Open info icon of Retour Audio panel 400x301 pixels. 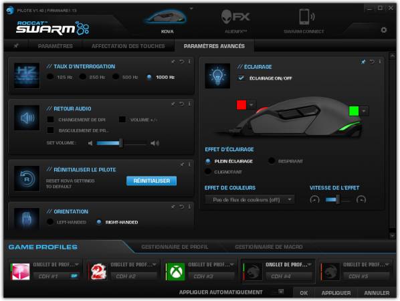[x=189, y=104]
